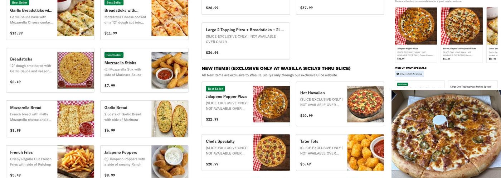Click the Chefs Specialty pizza image
501x178 pixels.
[x=271, y=152]
